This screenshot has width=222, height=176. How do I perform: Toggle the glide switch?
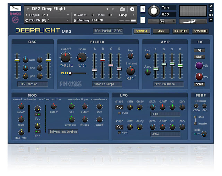pyautogui.click(x=195, y=134)
